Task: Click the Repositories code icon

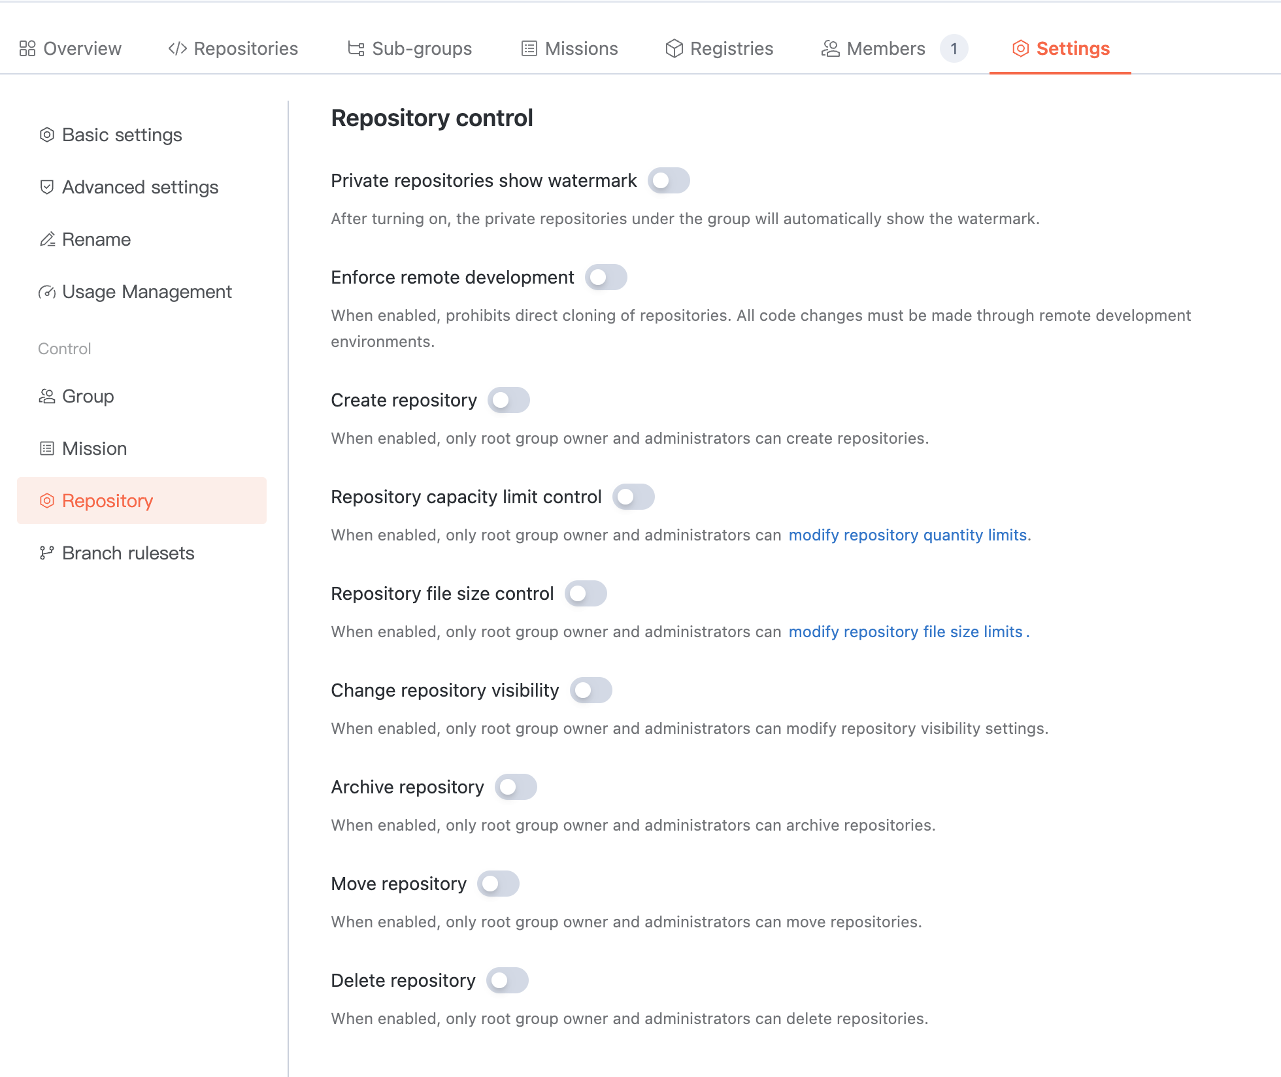Action: (x=178, y=48)
